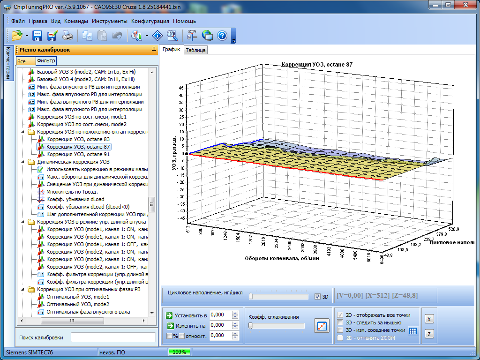Toggle the 3D checkbox
This screenshot has height=360, width=480.
(318, 297)
